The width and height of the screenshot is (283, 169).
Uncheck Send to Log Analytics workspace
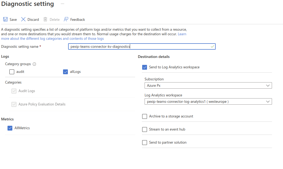pyautogui.click(x=145, y=67)
